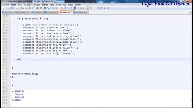Click the document.Student.games.value line
The height and width of the screenshot is (108, 193).
pos(46,28)
